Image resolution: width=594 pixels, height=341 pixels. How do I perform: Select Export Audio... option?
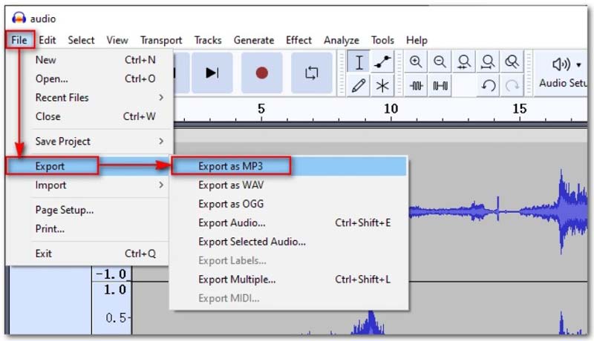(x=289, y=222)
